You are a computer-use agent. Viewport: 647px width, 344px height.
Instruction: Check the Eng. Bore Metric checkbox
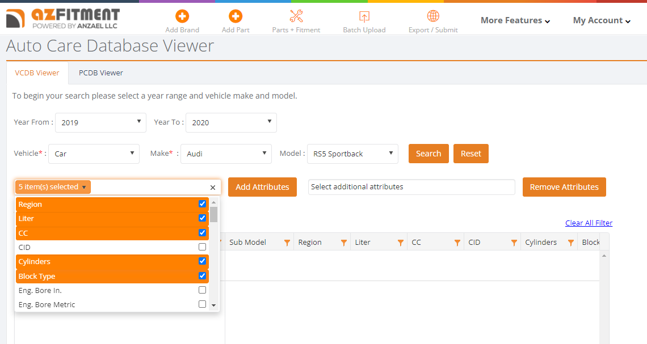202,304
